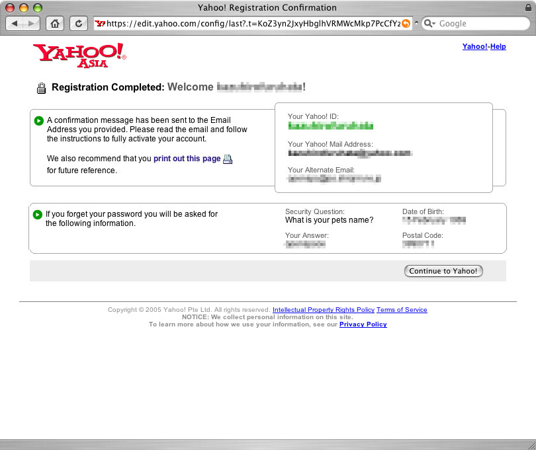
Task: Click the padlock secure icon in title bar
Action: [528, 7]
